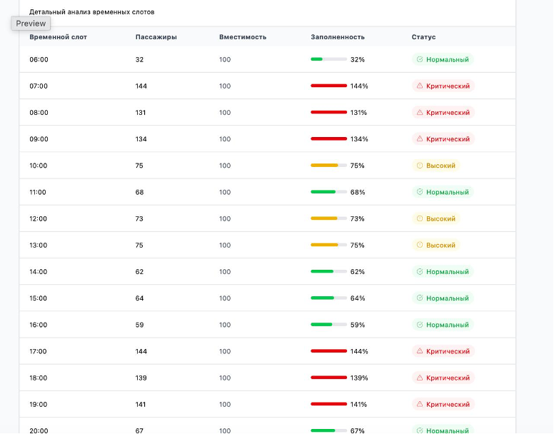Click the checkmark icon in the 11:00 status badge
This screenshot has width=554, height=434.
420,192
